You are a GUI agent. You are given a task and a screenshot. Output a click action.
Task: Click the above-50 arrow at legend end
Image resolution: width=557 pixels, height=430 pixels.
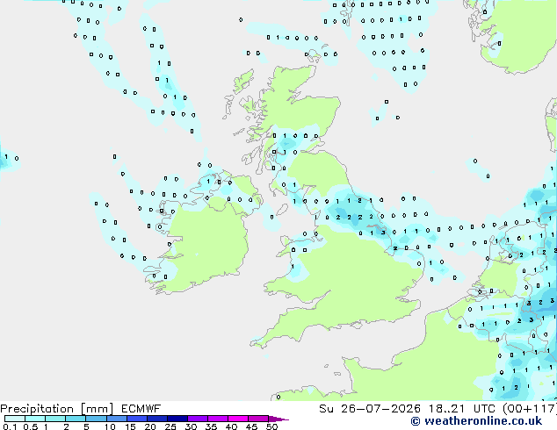tap(278, 419)
